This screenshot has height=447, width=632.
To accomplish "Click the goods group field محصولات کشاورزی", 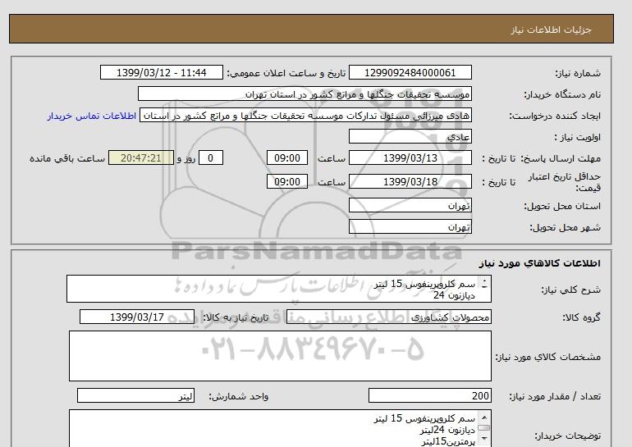I will coord(388,317).
